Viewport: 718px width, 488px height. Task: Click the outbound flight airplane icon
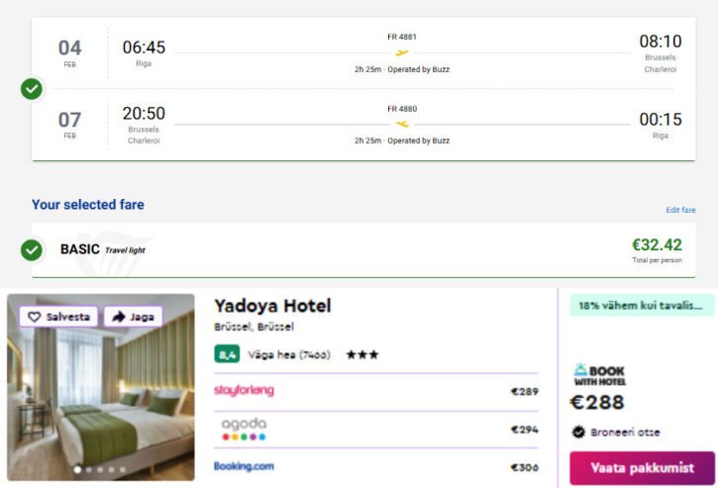[402, 52]
